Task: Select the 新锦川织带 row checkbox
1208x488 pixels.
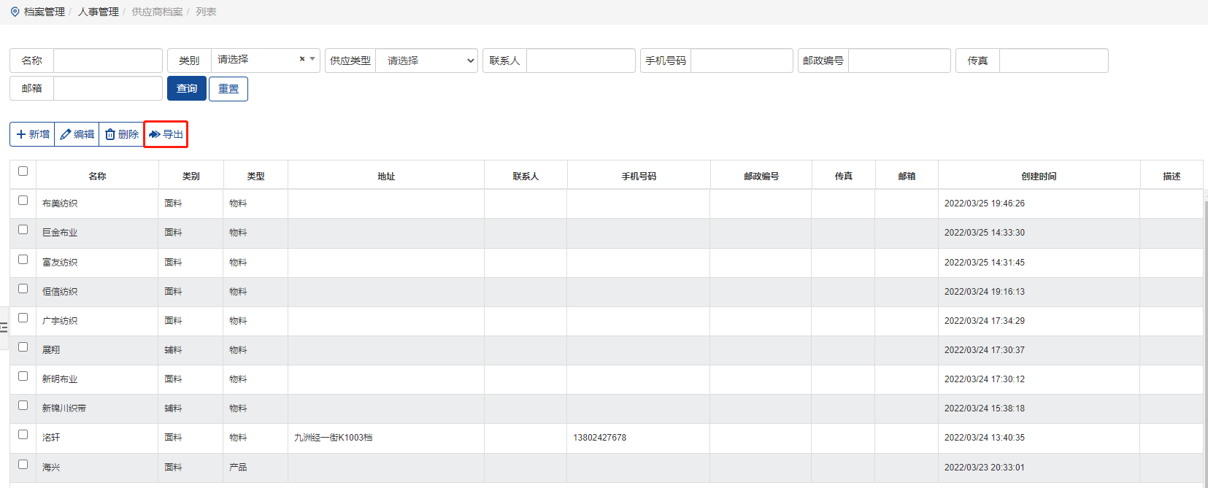Action: tap(23, 406)
